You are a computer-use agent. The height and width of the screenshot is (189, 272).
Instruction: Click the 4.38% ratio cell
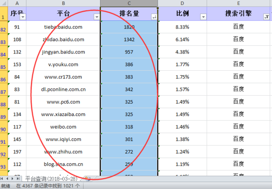182,52
